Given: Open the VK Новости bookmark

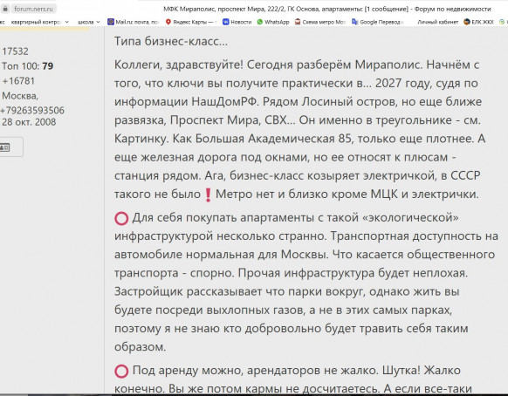Looking at the screenshot, I should [x=237, y=22].
